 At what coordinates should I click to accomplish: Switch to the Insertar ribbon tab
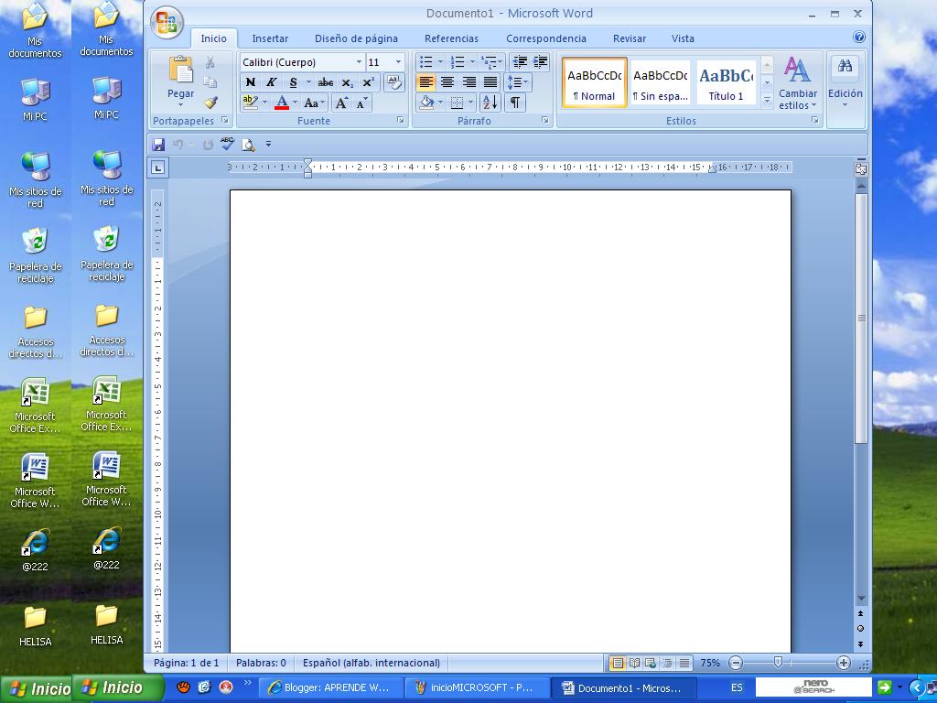pos(270,38)
